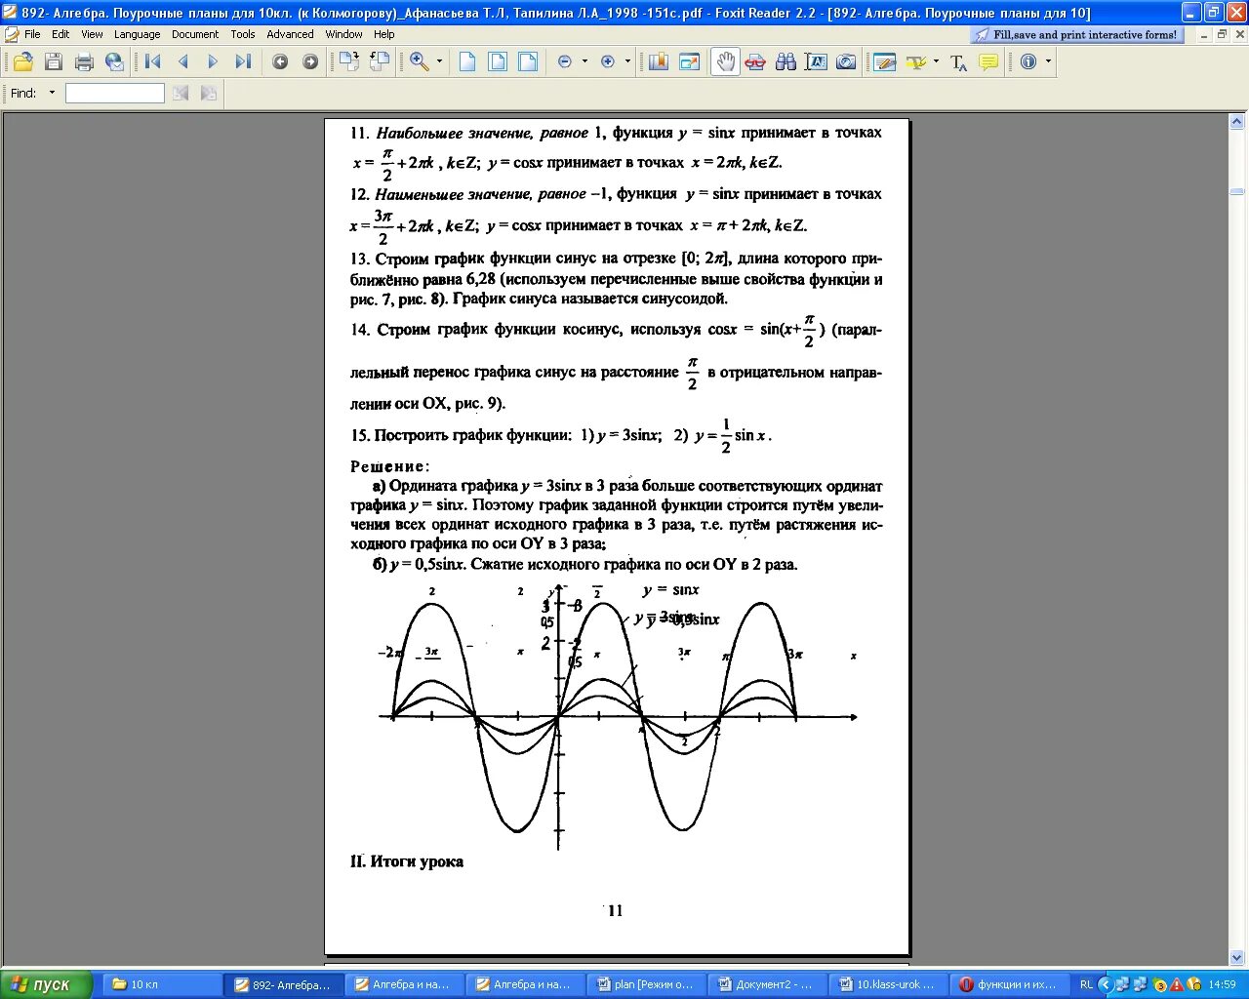Click the red glasses text viewer icon
The image size is (1249, 999).
pyautogui.click(x=755, y=61)
